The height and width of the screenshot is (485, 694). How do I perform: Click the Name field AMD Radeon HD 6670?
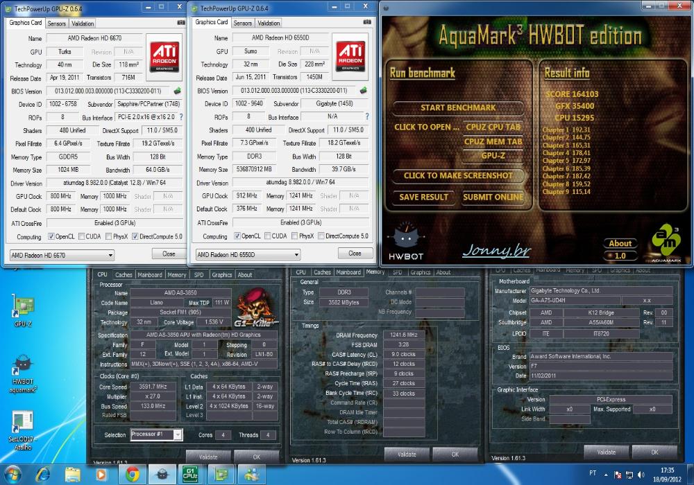94,38
